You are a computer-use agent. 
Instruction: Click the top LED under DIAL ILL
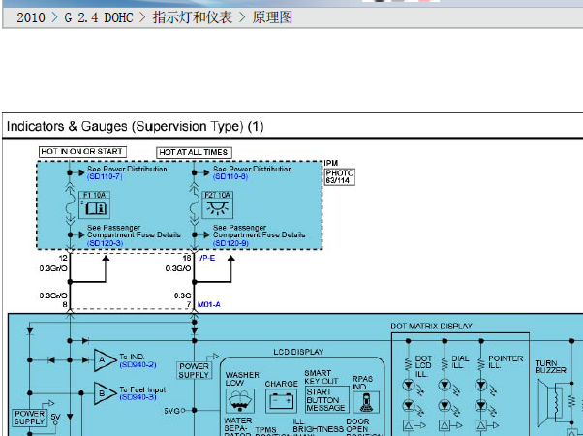445,385
